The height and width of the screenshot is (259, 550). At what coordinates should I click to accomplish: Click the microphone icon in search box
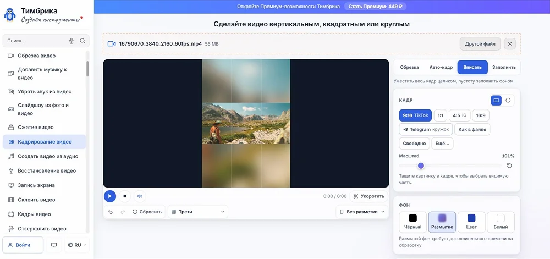point(71,41)
